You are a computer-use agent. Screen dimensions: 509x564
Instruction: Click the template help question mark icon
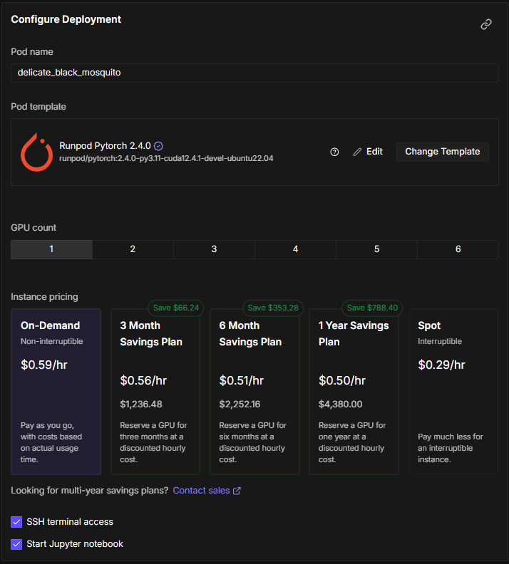(334, 152)
